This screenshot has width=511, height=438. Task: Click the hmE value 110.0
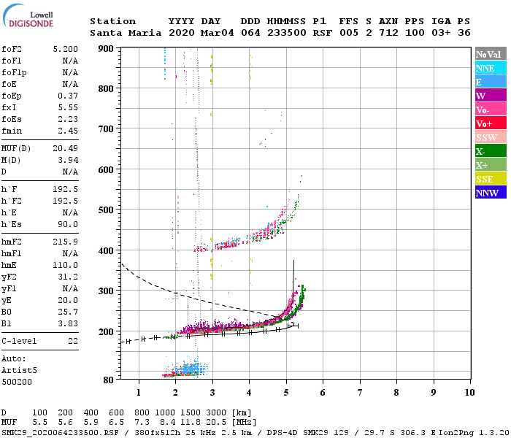click(66, 265)
